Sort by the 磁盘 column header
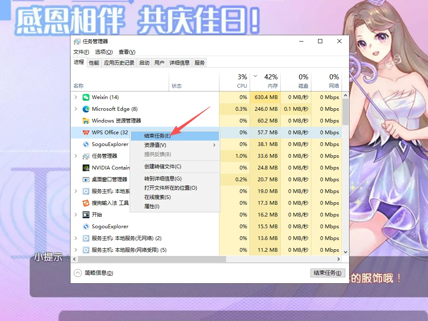 [x=296, y=81]
